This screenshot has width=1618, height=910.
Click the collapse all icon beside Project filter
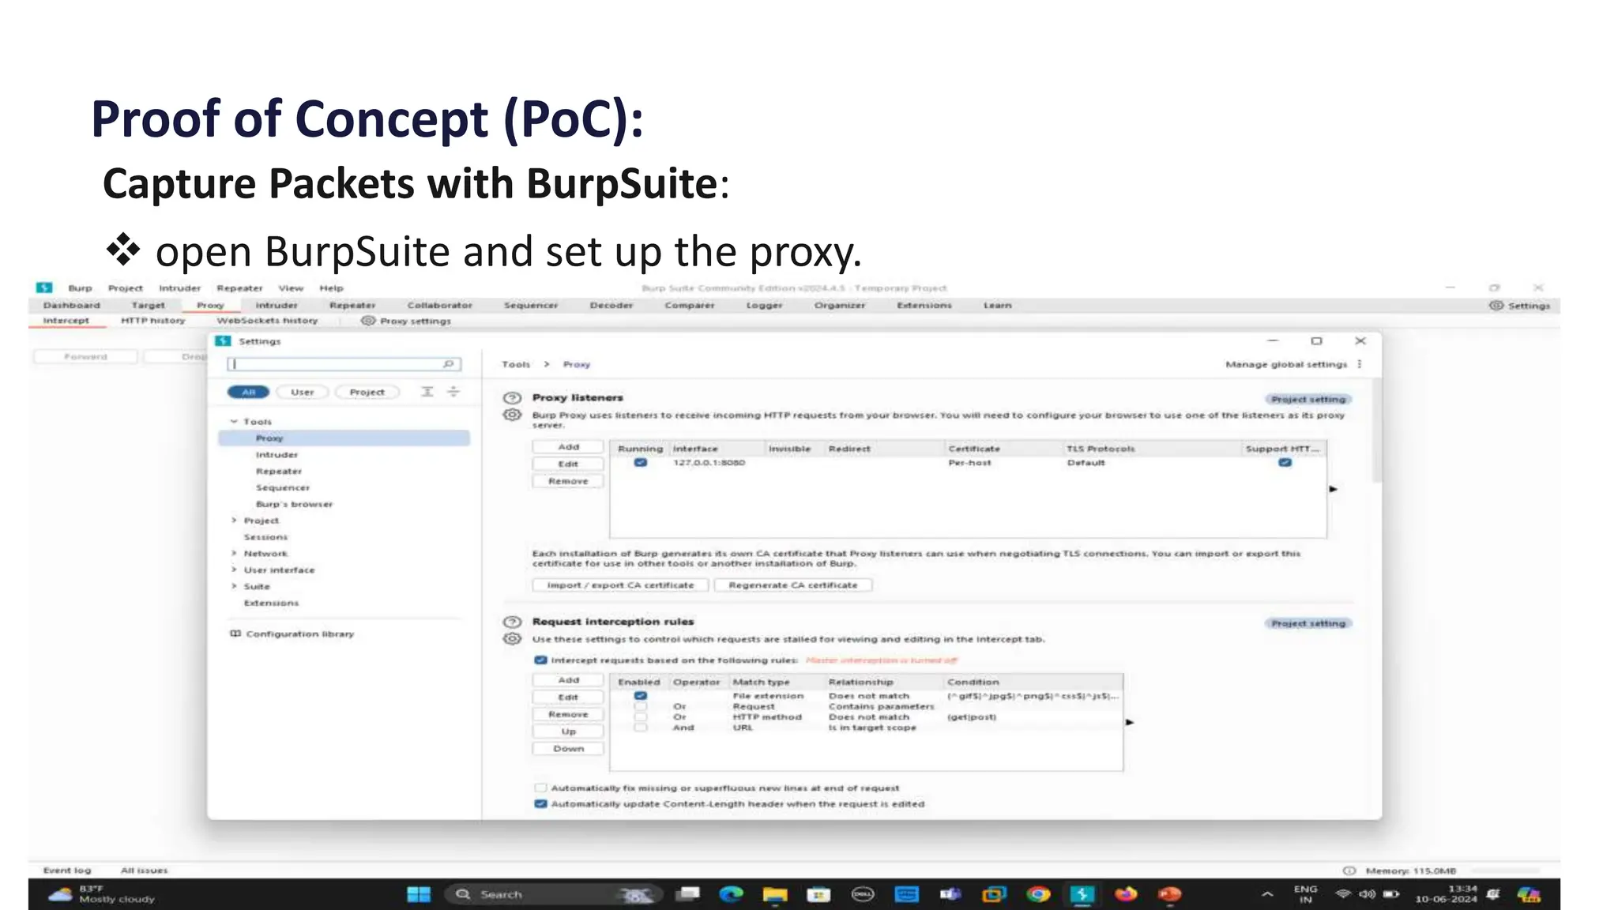tap(453, 392)
